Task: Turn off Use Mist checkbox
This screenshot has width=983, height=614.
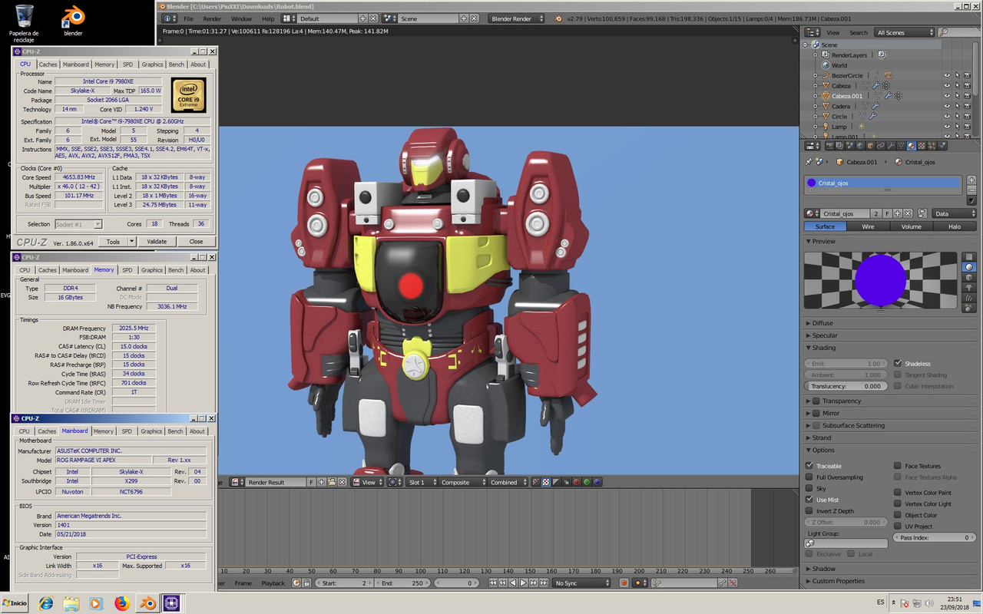Action: pyautogui.click(x=809, y=500)
